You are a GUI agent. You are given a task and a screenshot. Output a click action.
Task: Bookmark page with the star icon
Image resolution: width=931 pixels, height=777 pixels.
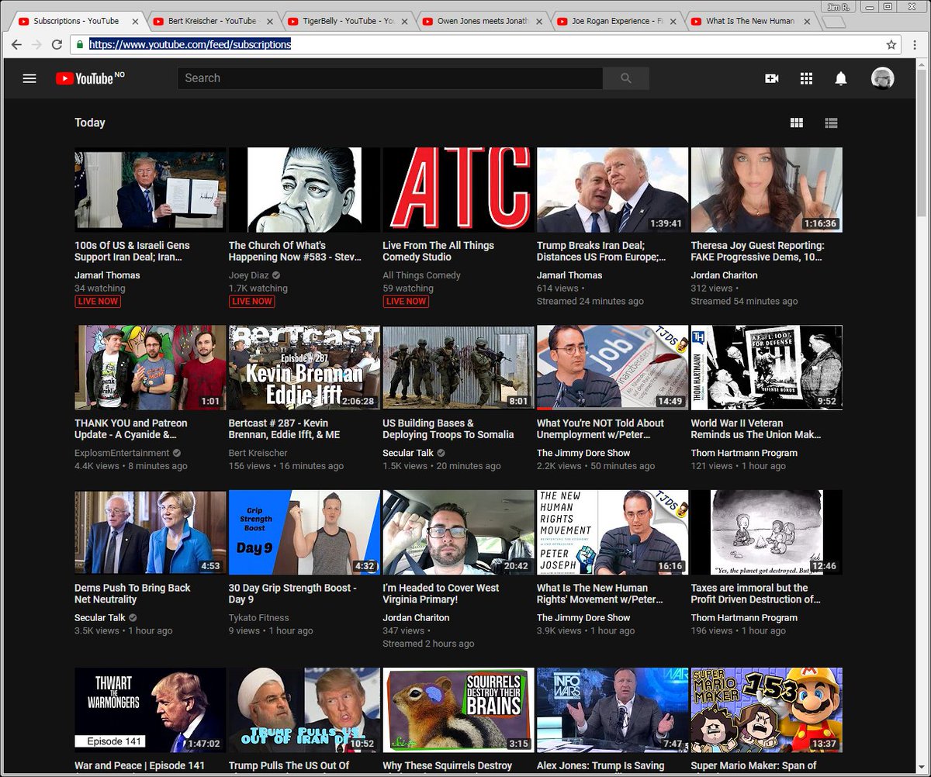coord(891,45)
